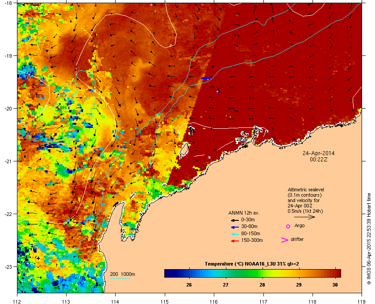Click the 'Argo' legend label

300,226
